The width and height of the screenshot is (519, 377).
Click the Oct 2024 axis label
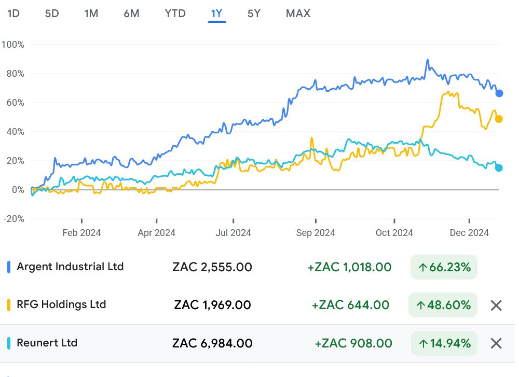pyautogui.click(x=394, y=233)
